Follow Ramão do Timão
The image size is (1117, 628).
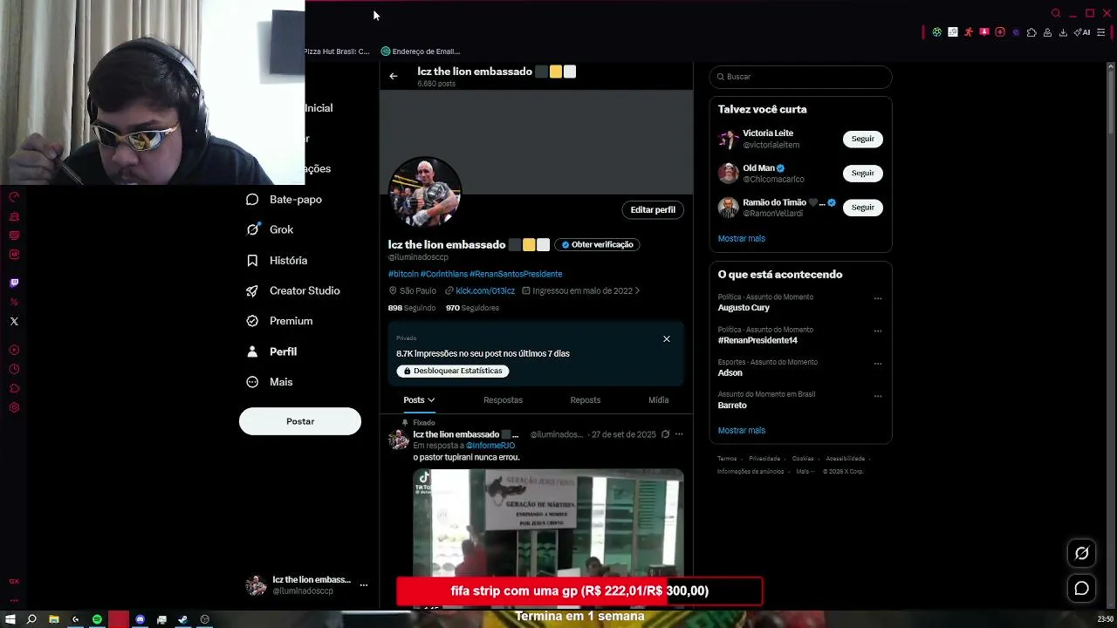[863, 208]
